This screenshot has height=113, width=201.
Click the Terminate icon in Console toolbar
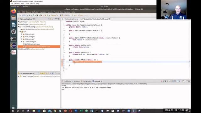point(161,81)
